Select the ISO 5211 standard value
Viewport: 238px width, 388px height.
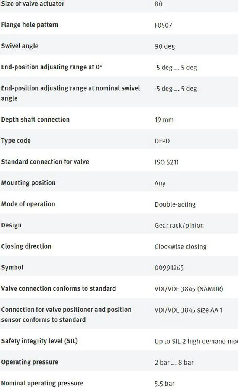[167, 162]
